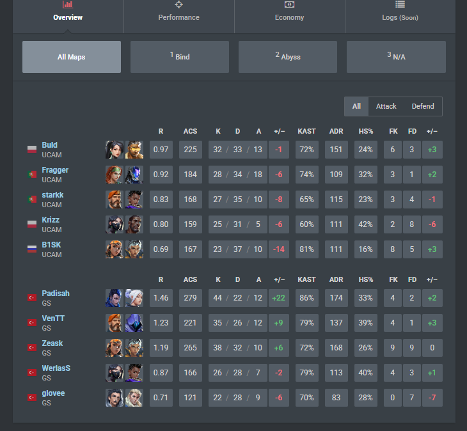Click the ACS header in UCAM table
467x431 pixels.
coord(190,131)
